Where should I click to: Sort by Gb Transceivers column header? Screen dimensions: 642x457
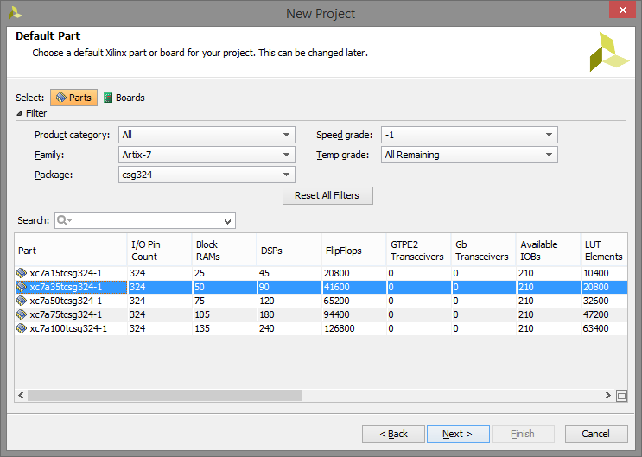pyautogui.click(x=483, y=251)
